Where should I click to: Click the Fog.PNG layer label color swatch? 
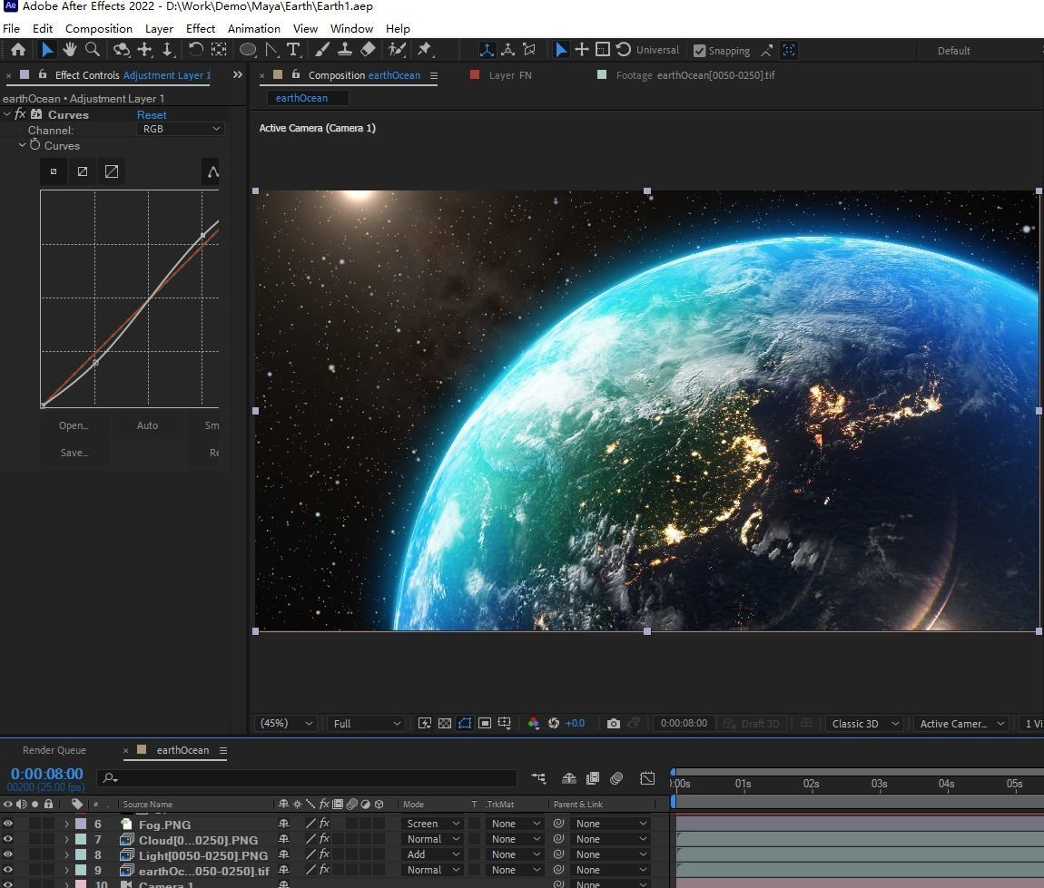(81, 824)
